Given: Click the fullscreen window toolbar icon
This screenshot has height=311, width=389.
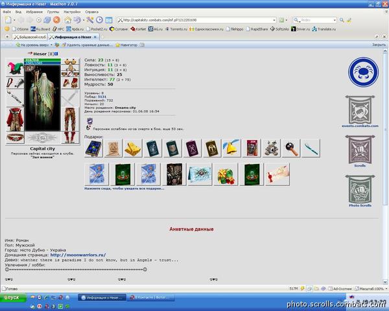Looking at the screenshot, I should coord(109,20).
